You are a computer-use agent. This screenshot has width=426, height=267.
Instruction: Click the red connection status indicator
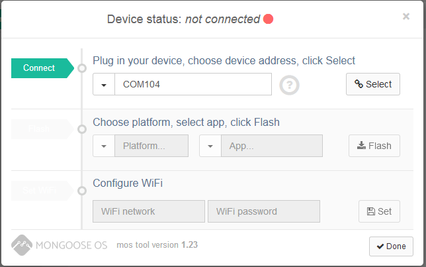pos(269,19)
